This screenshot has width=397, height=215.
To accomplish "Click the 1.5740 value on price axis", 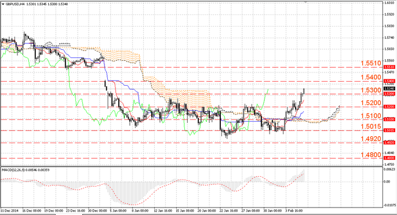I will point(389,38).
